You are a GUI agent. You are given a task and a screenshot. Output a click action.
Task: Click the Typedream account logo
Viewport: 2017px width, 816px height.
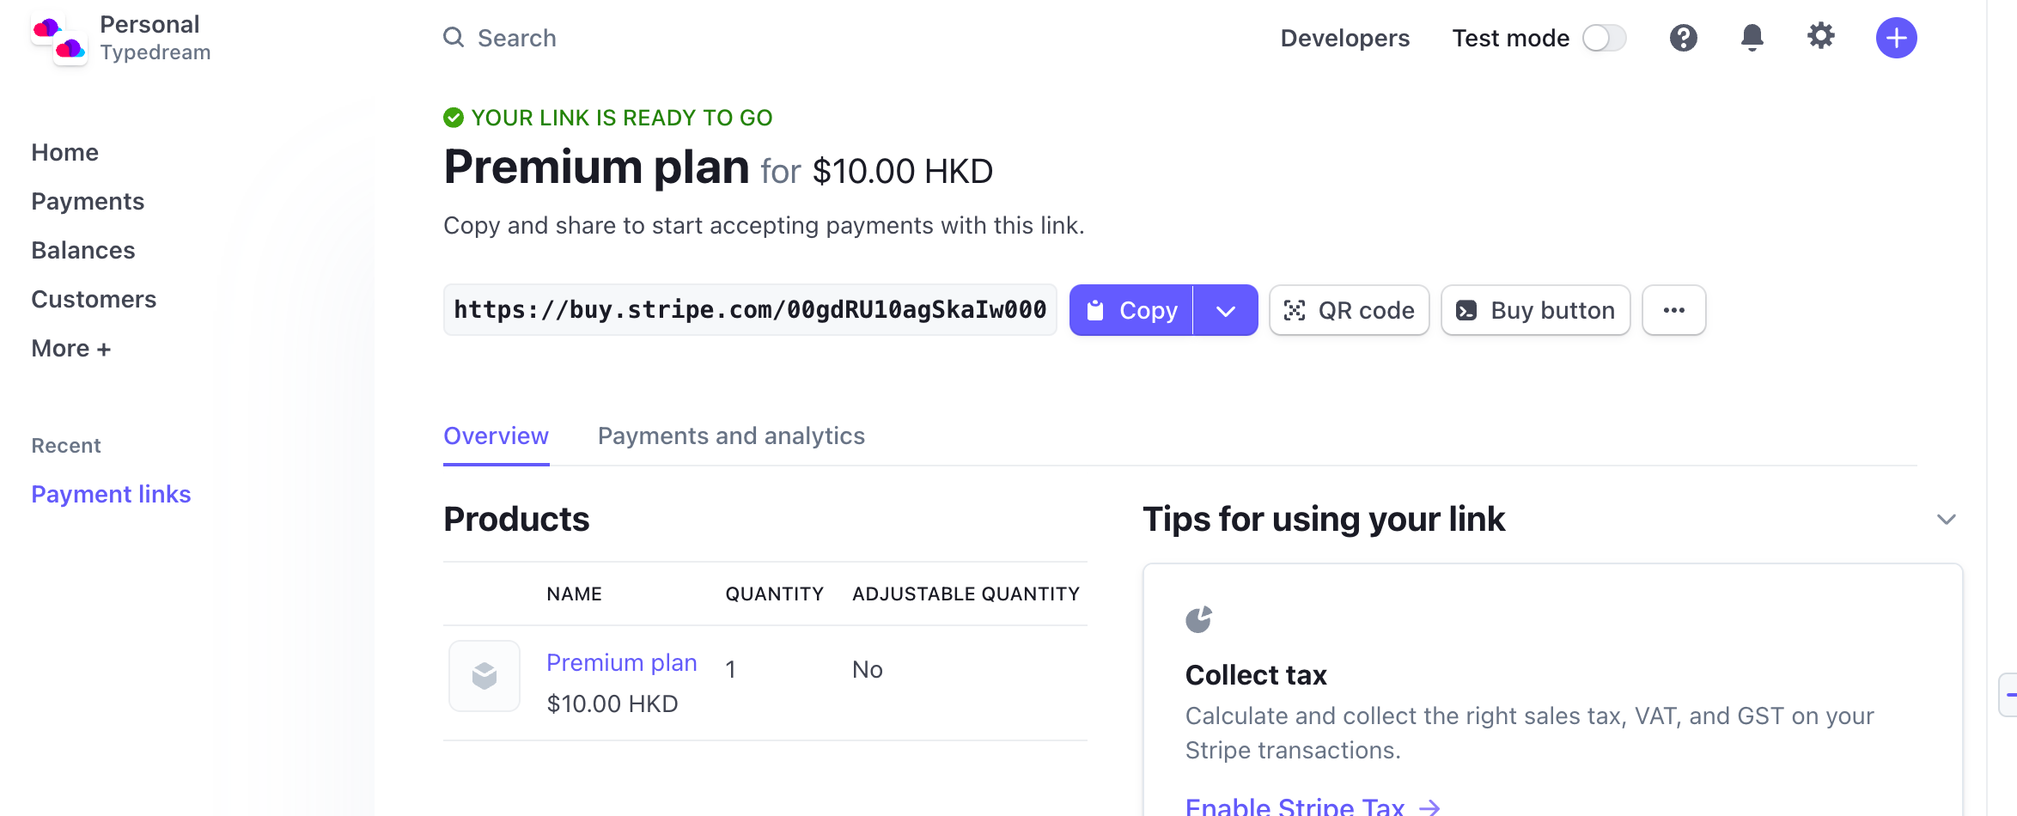tap(58, 39)
